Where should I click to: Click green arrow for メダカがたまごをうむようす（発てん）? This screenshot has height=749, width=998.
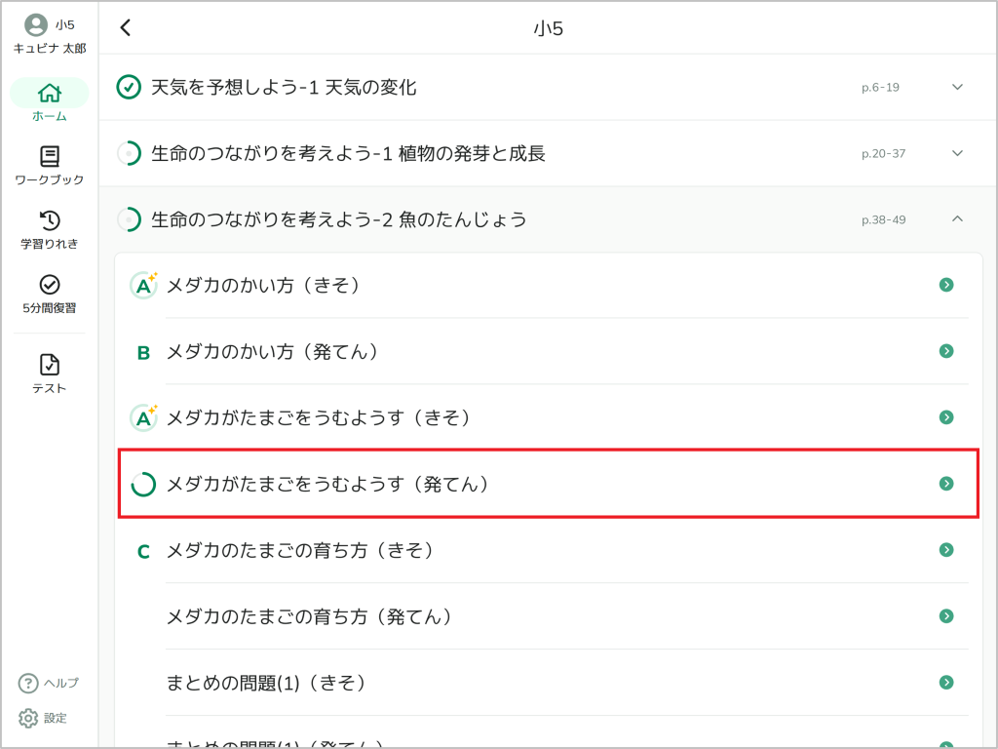coord(946,484)
